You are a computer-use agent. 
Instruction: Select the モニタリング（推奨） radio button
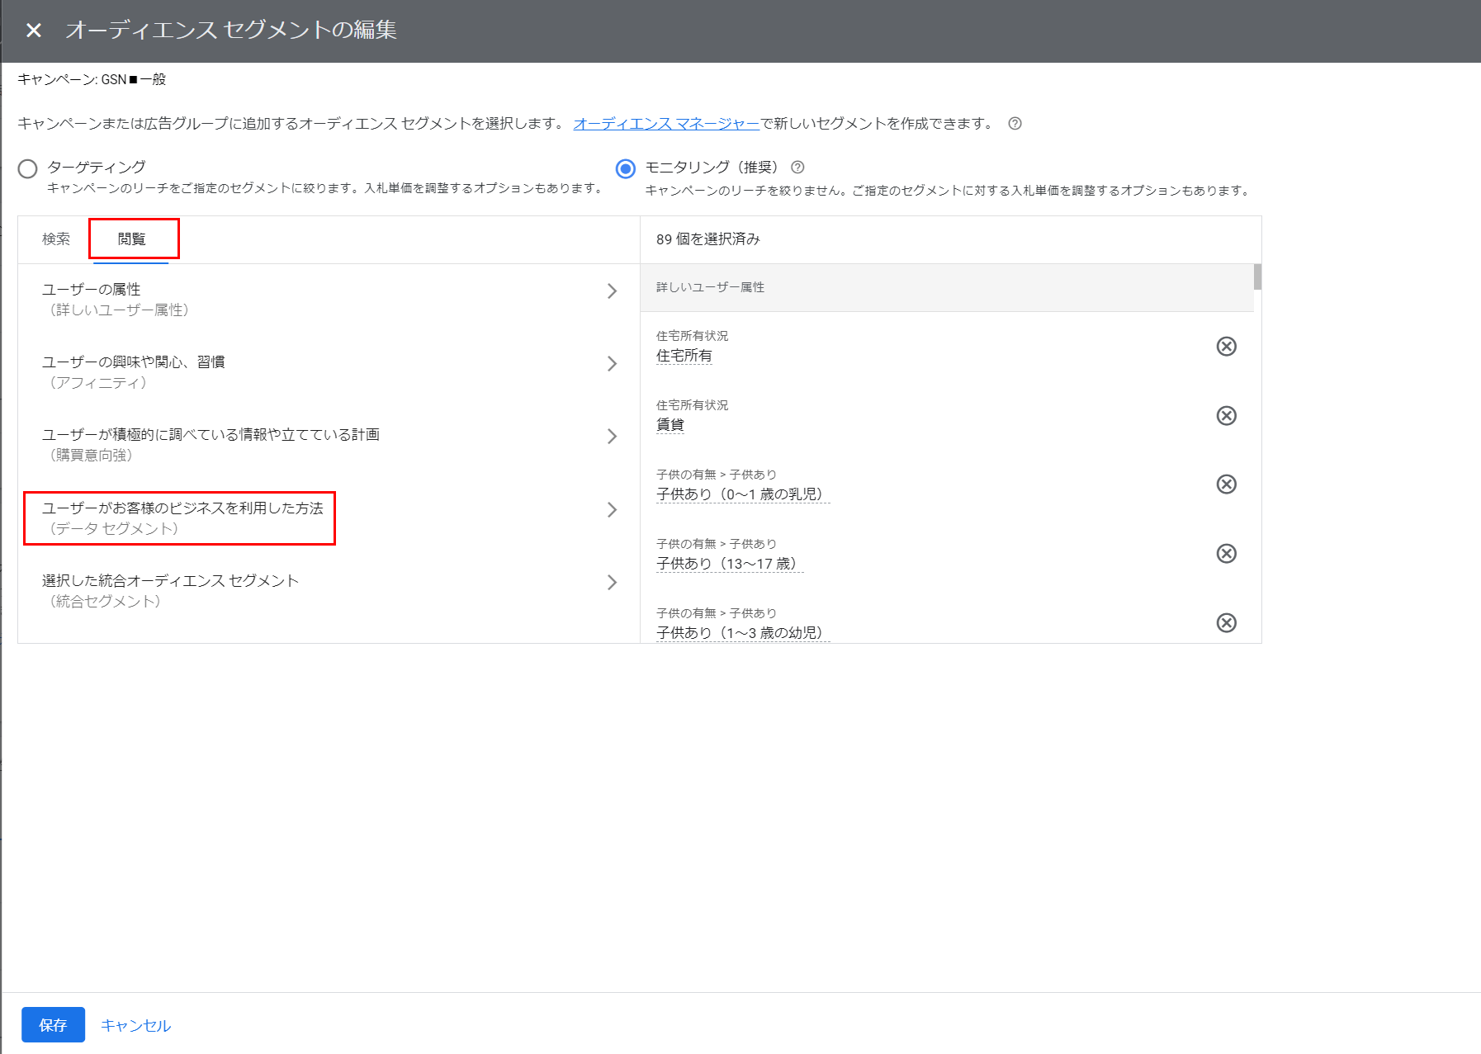point(626,169)
